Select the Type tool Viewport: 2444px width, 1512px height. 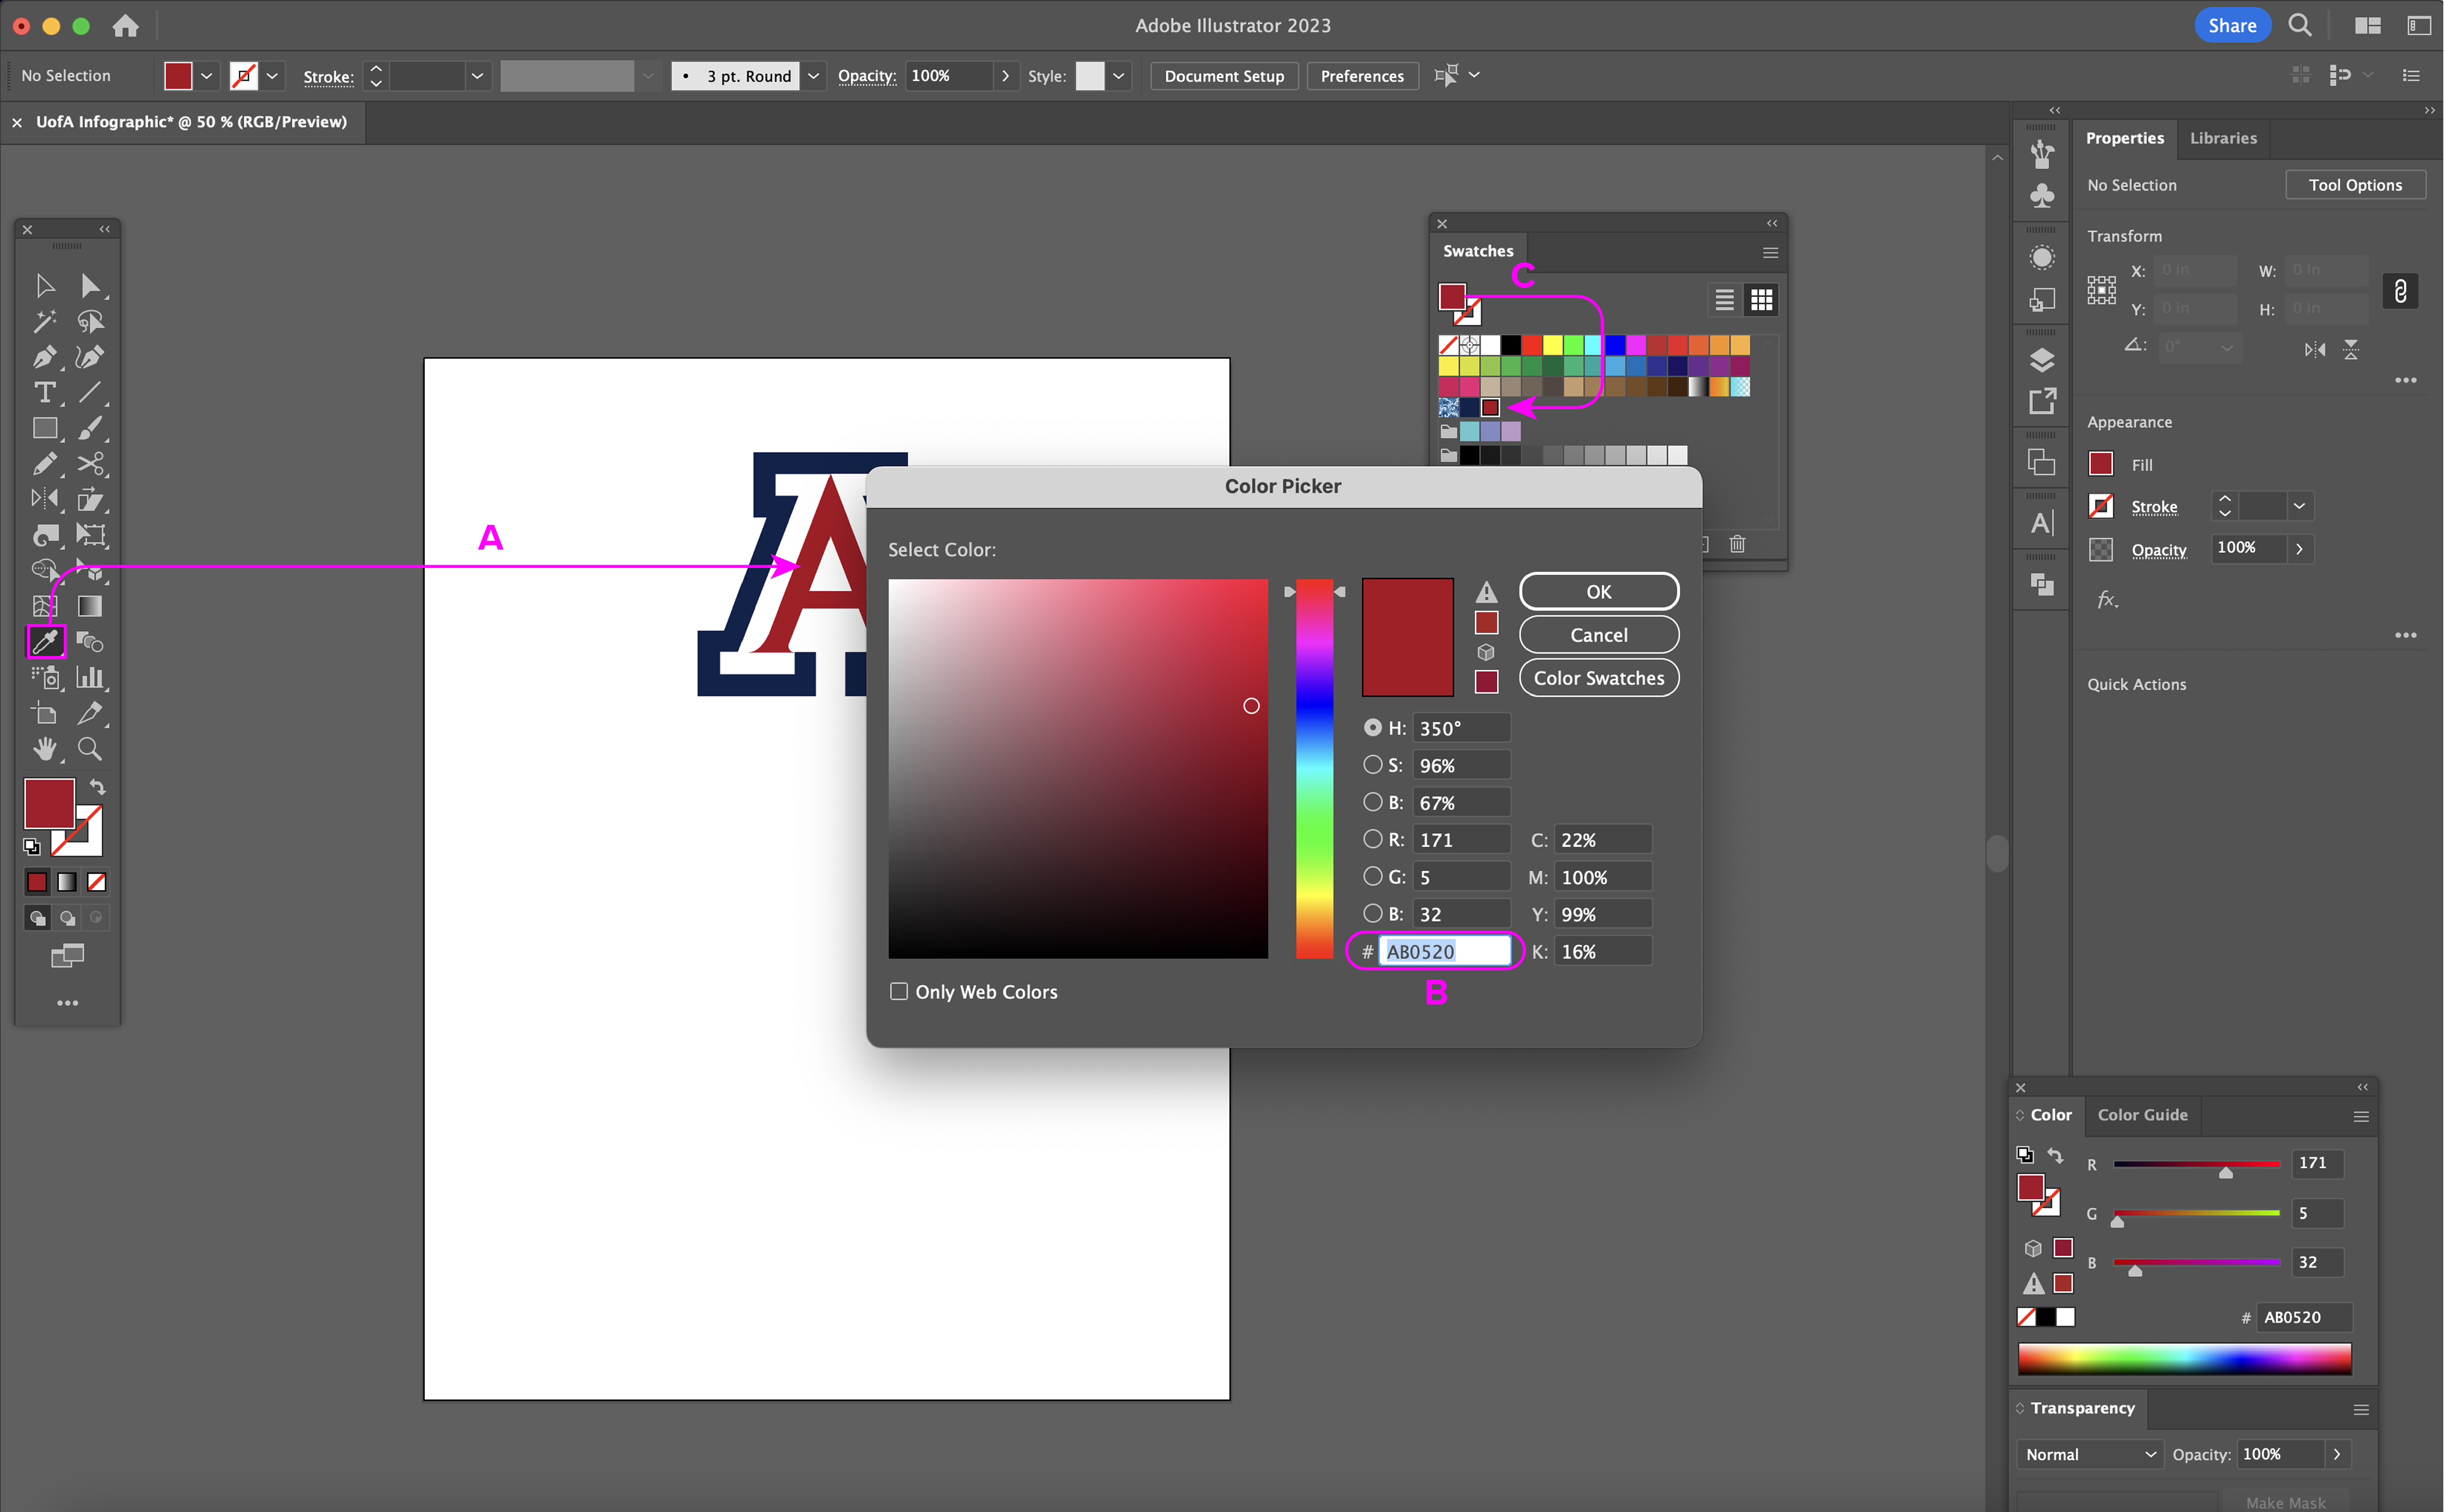[44, 392]
